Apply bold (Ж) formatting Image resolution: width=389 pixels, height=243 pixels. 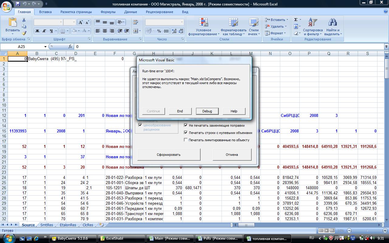pyautogui.click(x=37, y=31)
